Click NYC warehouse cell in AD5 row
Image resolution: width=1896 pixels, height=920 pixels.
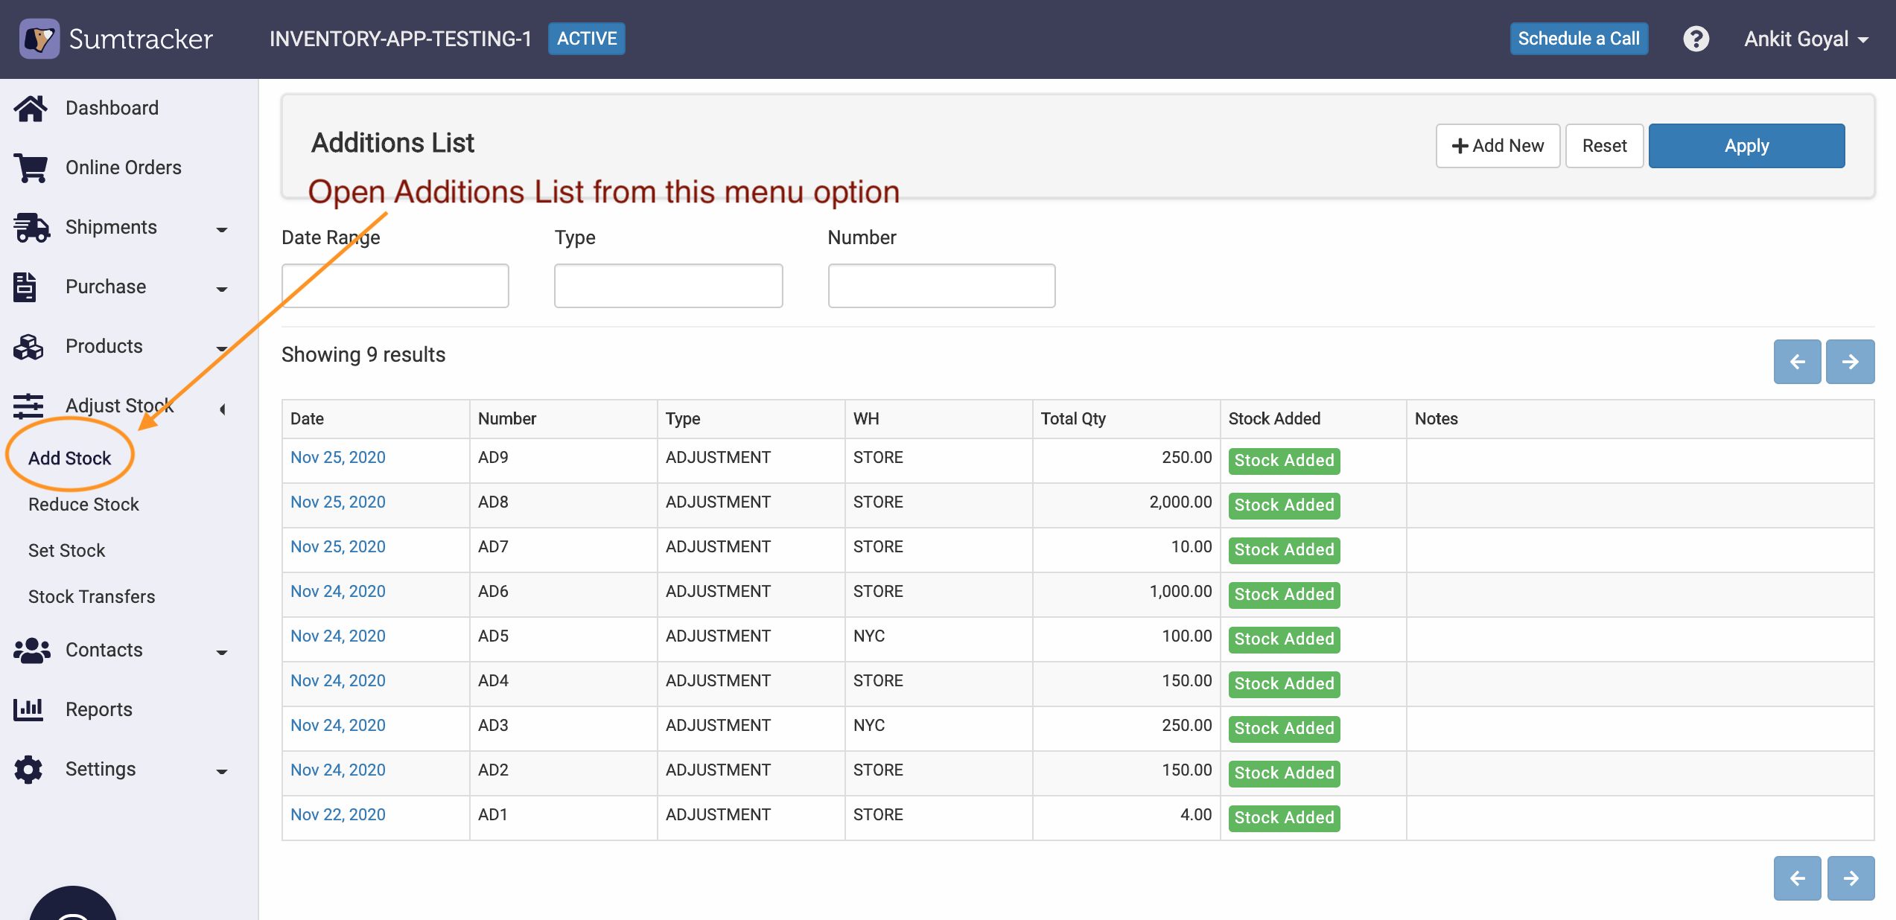pos(938,639)
